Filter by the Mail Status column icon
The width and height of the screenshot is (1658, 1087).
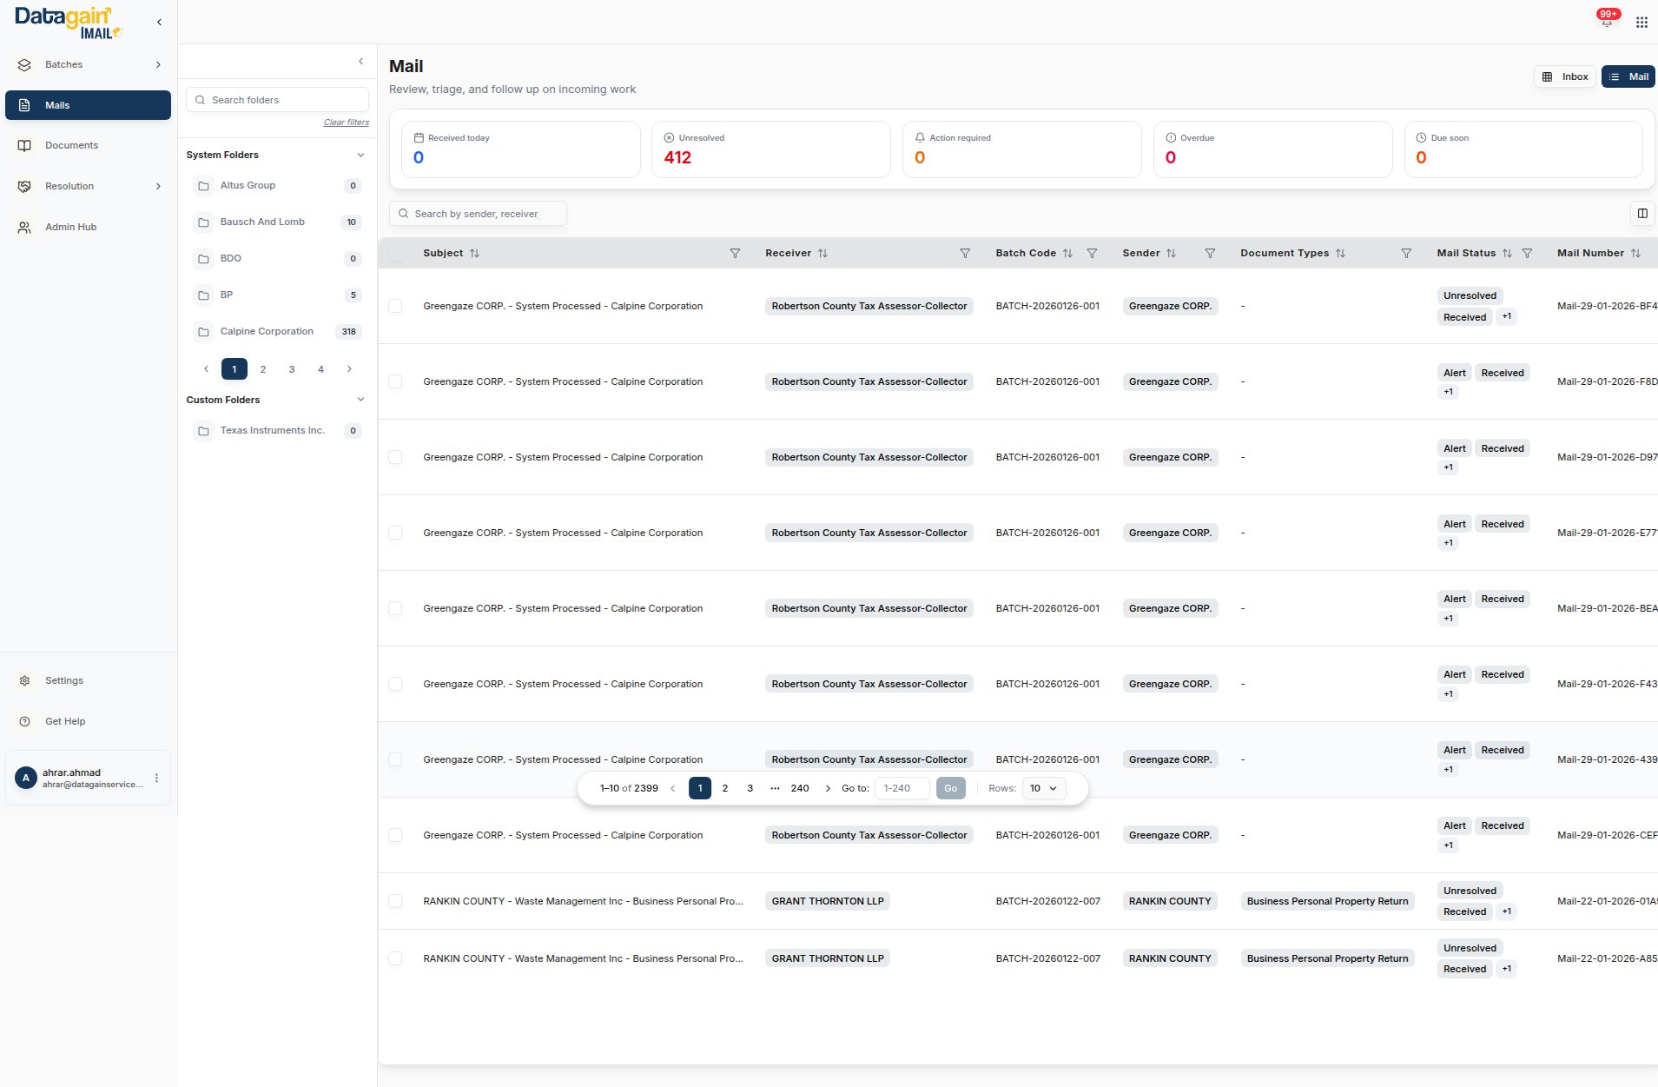pos(1527,254)
